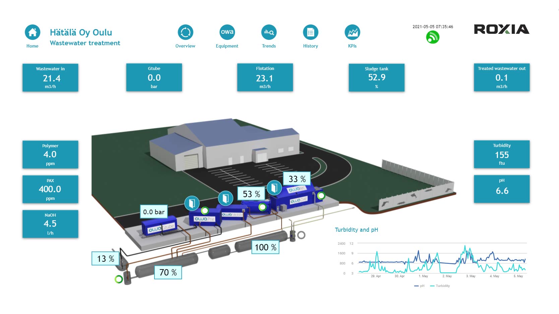Select the Gtube 0.0 bar tile
This screenshot has width=559, height=314.
(154, 77)
